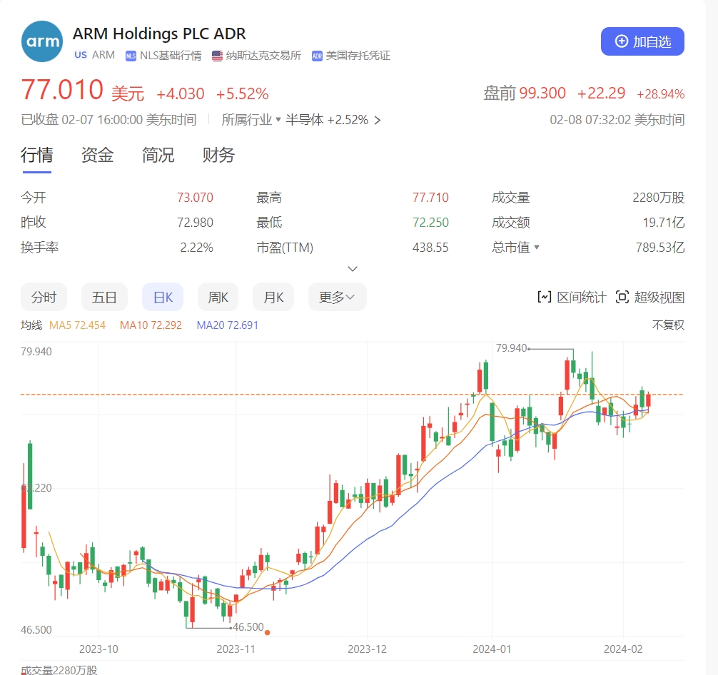
Task: Click 换手率 value 2.22%
Action: point(197,248)
